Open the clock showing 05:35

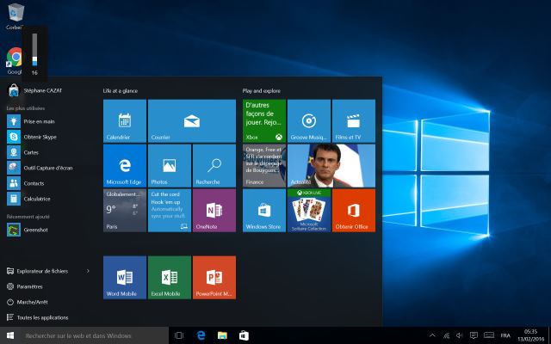click(530, 335)
